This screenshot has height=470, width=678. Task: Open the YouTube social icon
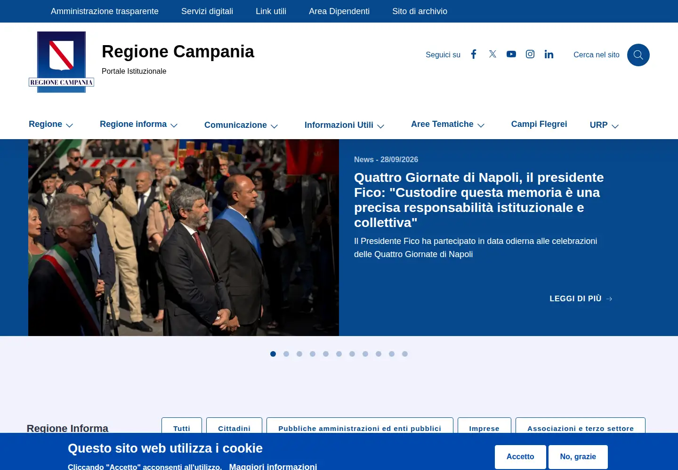[x=511, y=55]
